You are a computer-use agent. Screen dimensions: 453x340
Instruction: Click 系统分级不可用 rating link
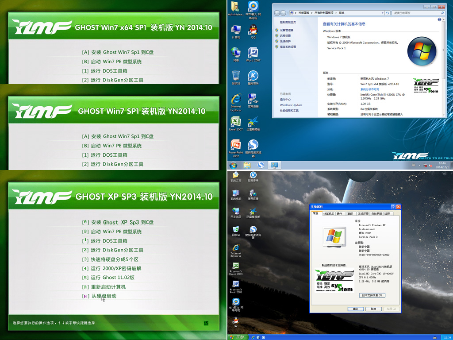point(369,89)
